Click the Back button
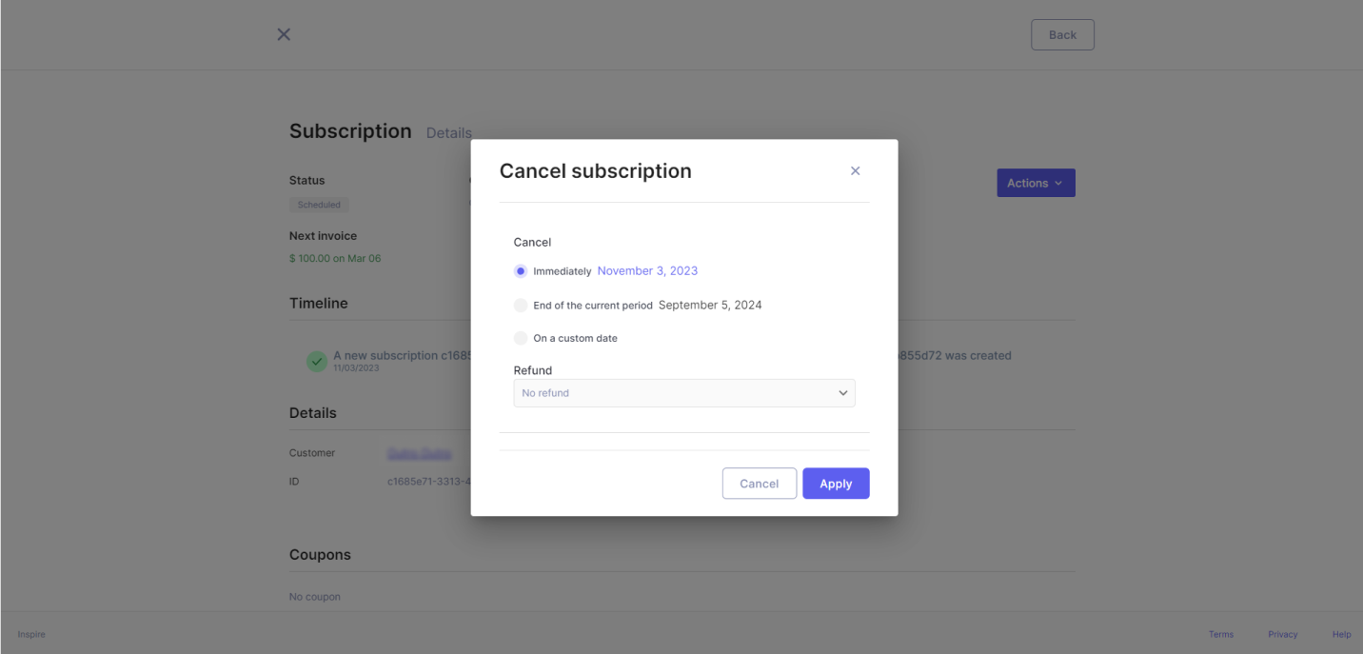 coord(1062,34)
